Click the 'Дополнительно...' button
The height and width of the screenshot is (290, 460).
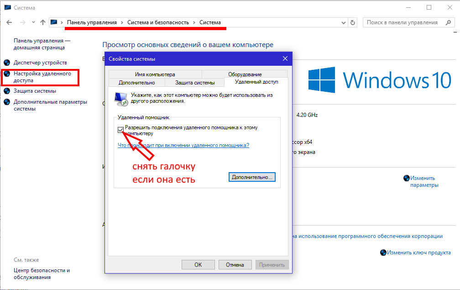[252, 177]
